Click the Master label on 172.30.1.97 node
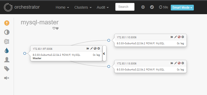 pyautogui.click(x=37, y=58)
